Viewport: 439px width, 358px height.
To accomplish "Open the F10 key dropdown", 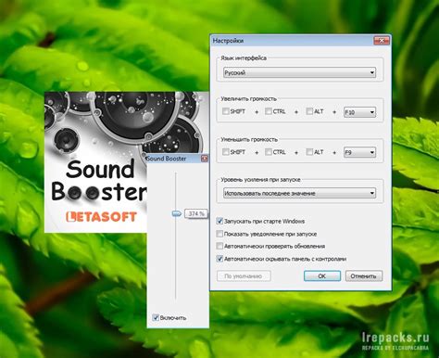I will click(359, 112).
